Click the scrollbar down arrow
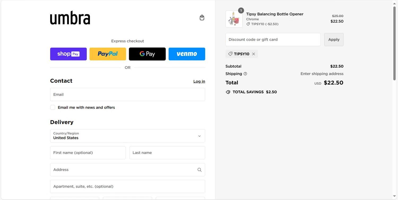The width and height of the screenshot is (398, 200). (395, 197)
